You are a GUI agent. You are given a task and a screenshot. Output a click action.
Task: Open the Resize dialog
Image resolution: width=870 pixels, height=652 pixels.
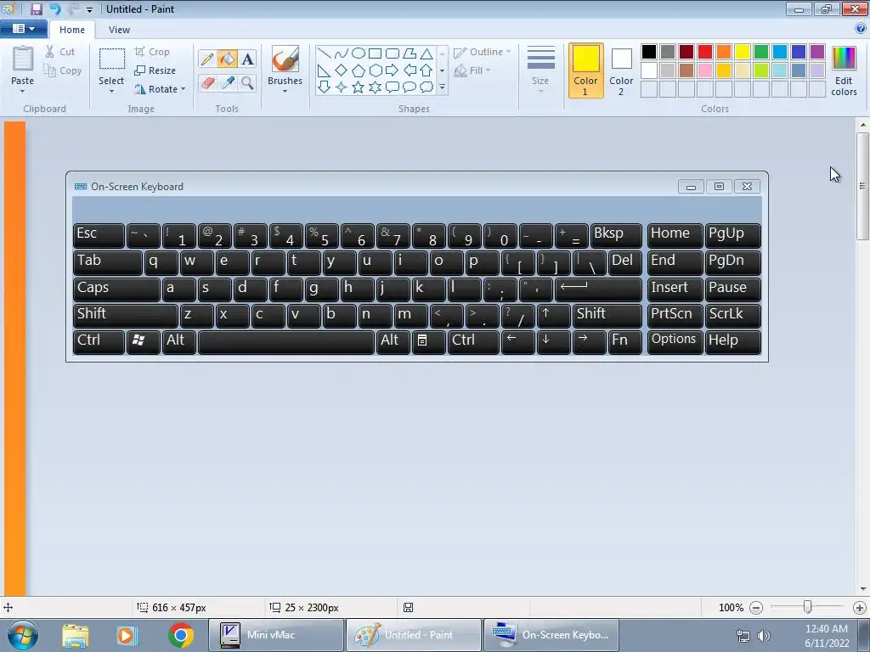point(155,70)
